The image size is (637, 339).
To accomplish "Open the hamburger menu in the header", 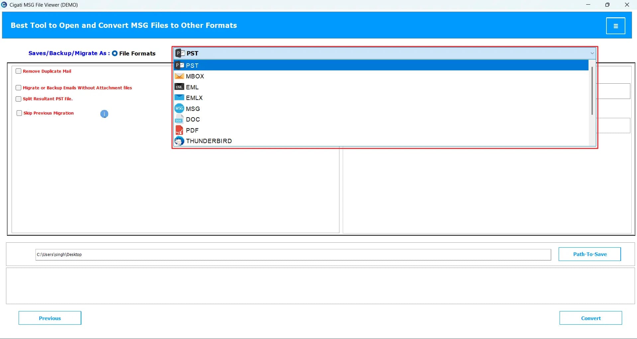I will pyautogui.click(x=615, y=26).
